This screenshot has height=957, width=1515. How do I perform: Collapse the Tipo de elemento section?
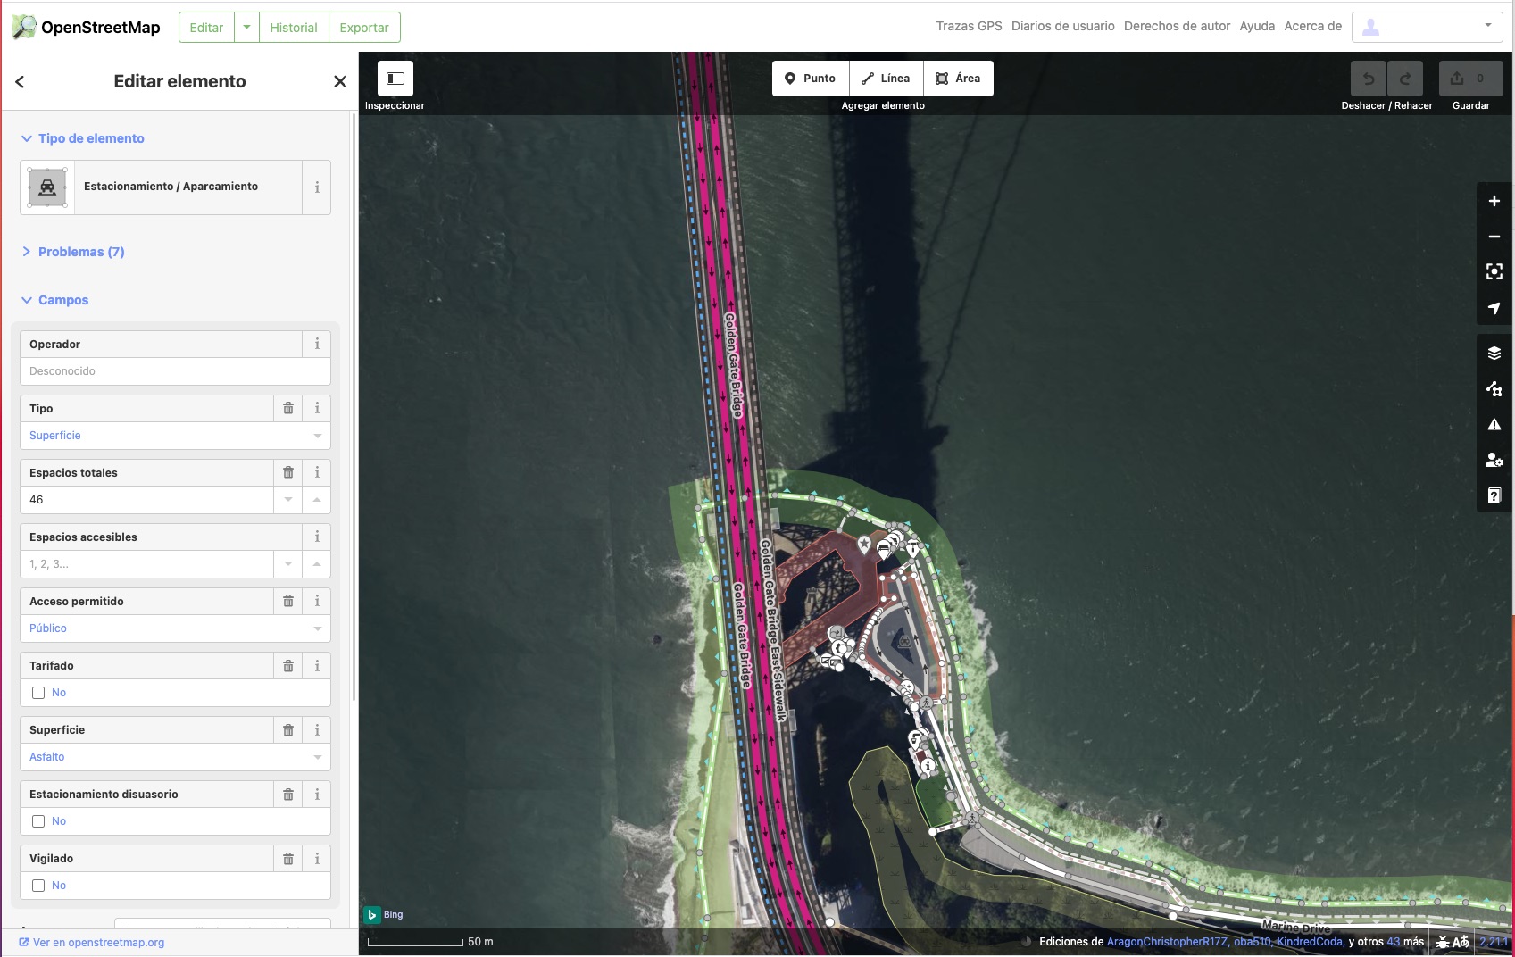tap(82, 138)
